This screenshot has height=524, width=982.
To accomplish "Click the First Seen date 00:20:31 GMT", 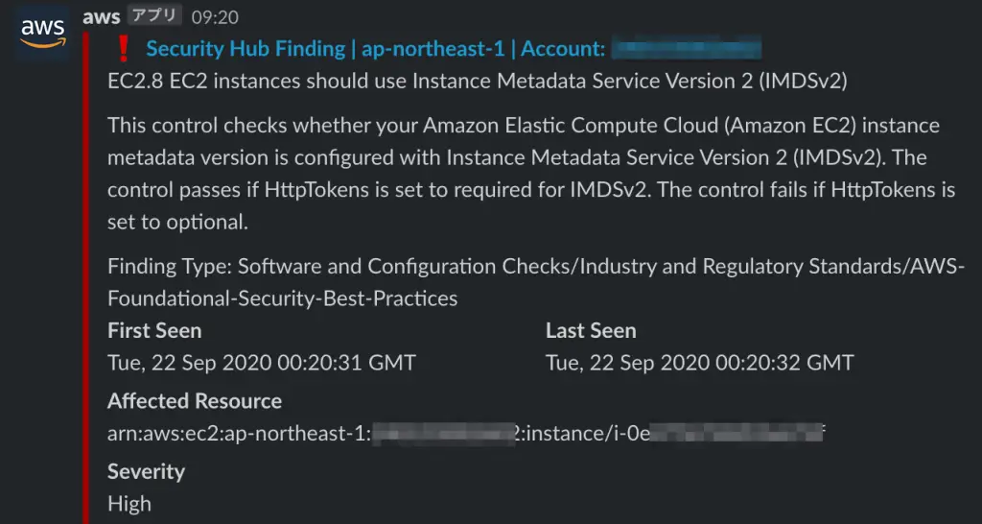I will pyautogui.click(x=262, y=362).
